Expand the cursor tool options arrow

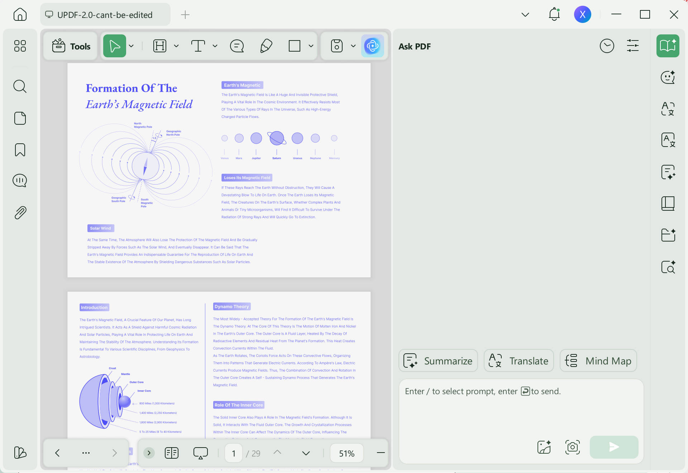[x=132, y=46]
